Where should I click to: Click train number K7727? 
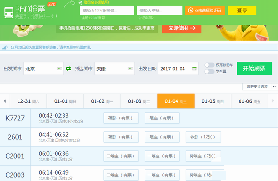pyautogui.click(x=15, y=118)
